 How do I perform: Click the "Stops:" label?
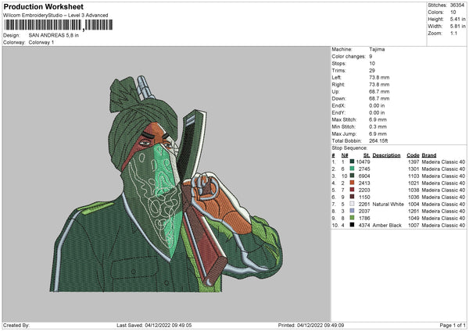[x=339, y=63]
